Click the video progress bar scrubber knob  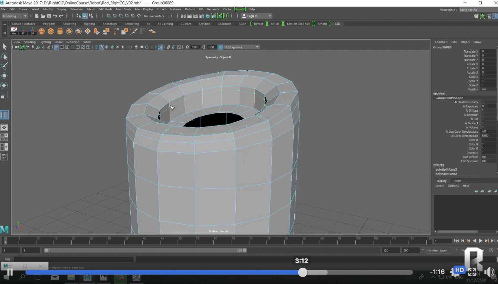tap(303, 272)
